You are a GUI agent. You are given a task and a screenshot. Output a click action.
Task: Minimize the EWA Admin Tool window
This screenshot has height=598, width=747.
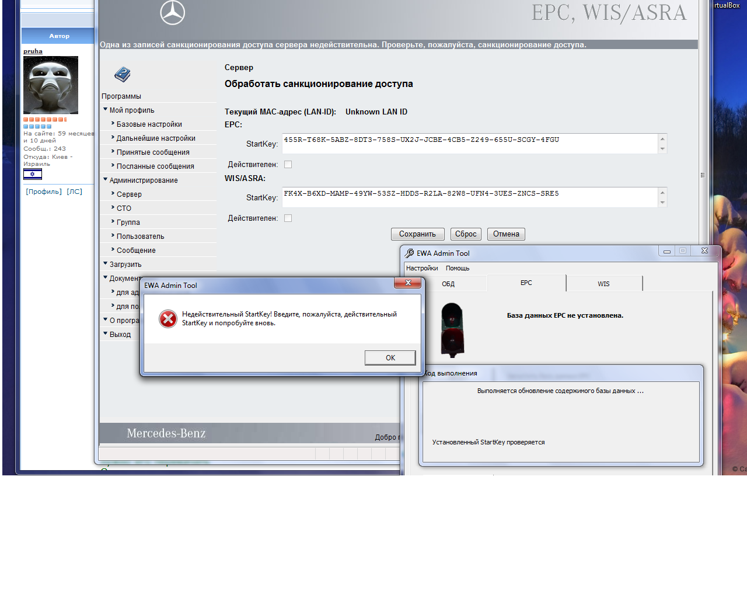(667, 251)
